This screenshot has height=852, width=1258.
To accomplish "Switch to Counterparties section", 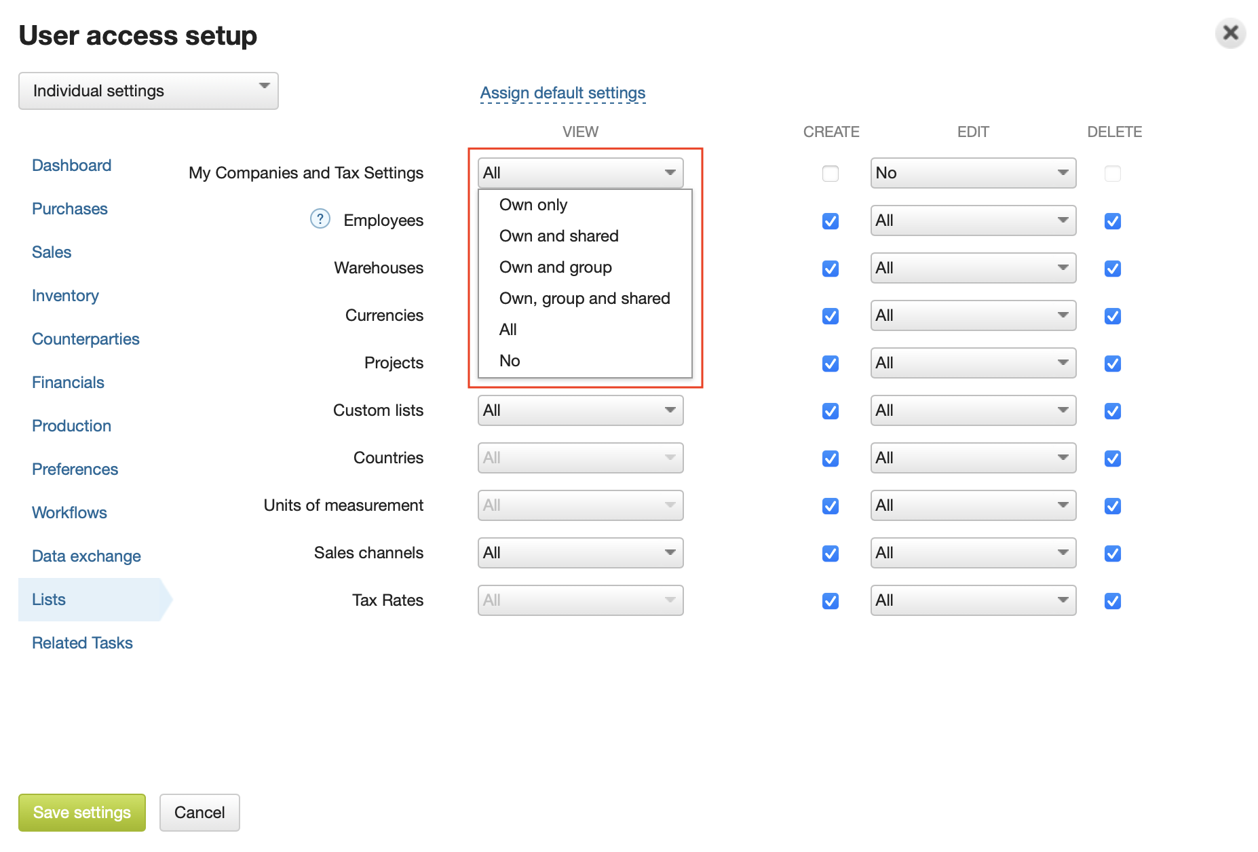I will pyautogui.click(x=85, y=339).
